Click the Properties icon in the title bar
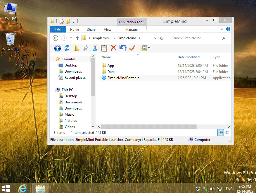 click(x=62, y=21)
